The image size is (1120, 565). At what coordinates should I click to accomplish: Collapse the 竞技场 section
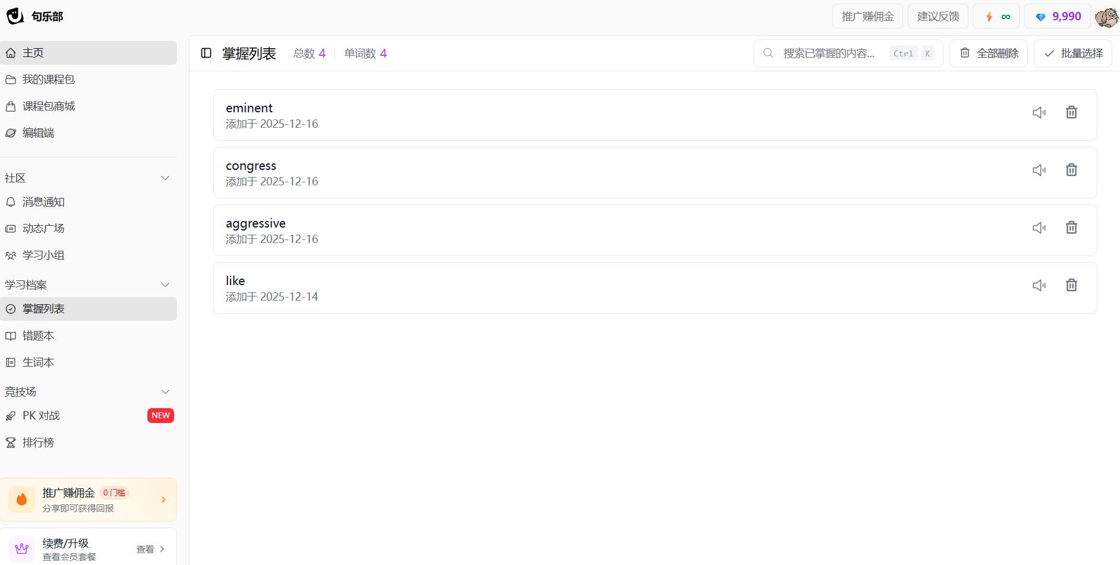click(165, 392)
